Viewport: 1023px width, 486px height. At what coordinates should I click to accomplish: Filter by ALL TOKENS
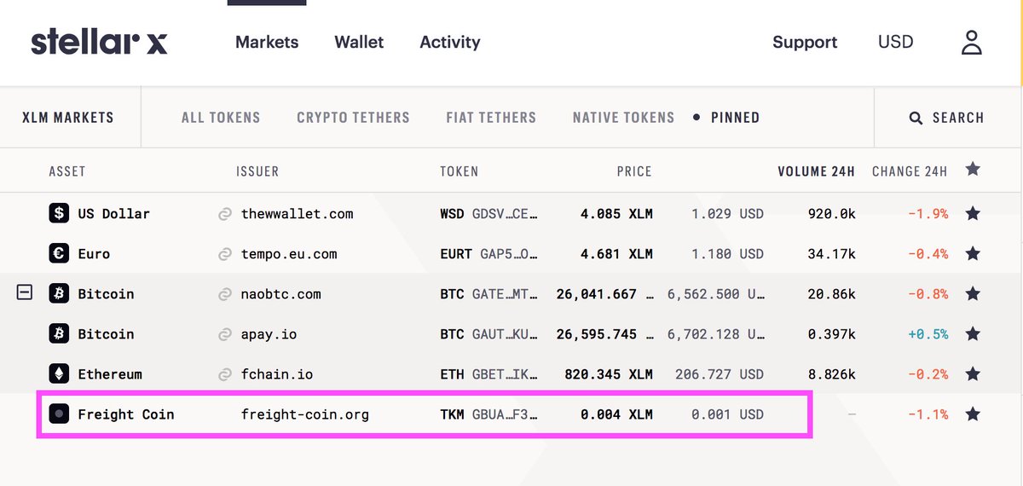click(x=221, y=118)
